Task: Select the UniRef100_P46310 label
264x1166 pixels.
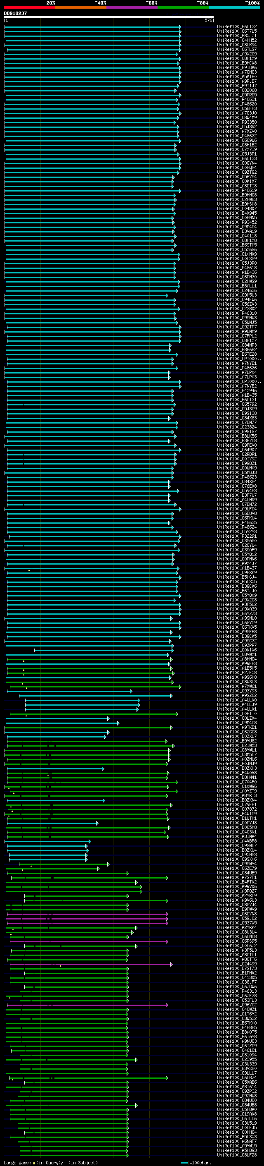Action: (x=237, y=313)
